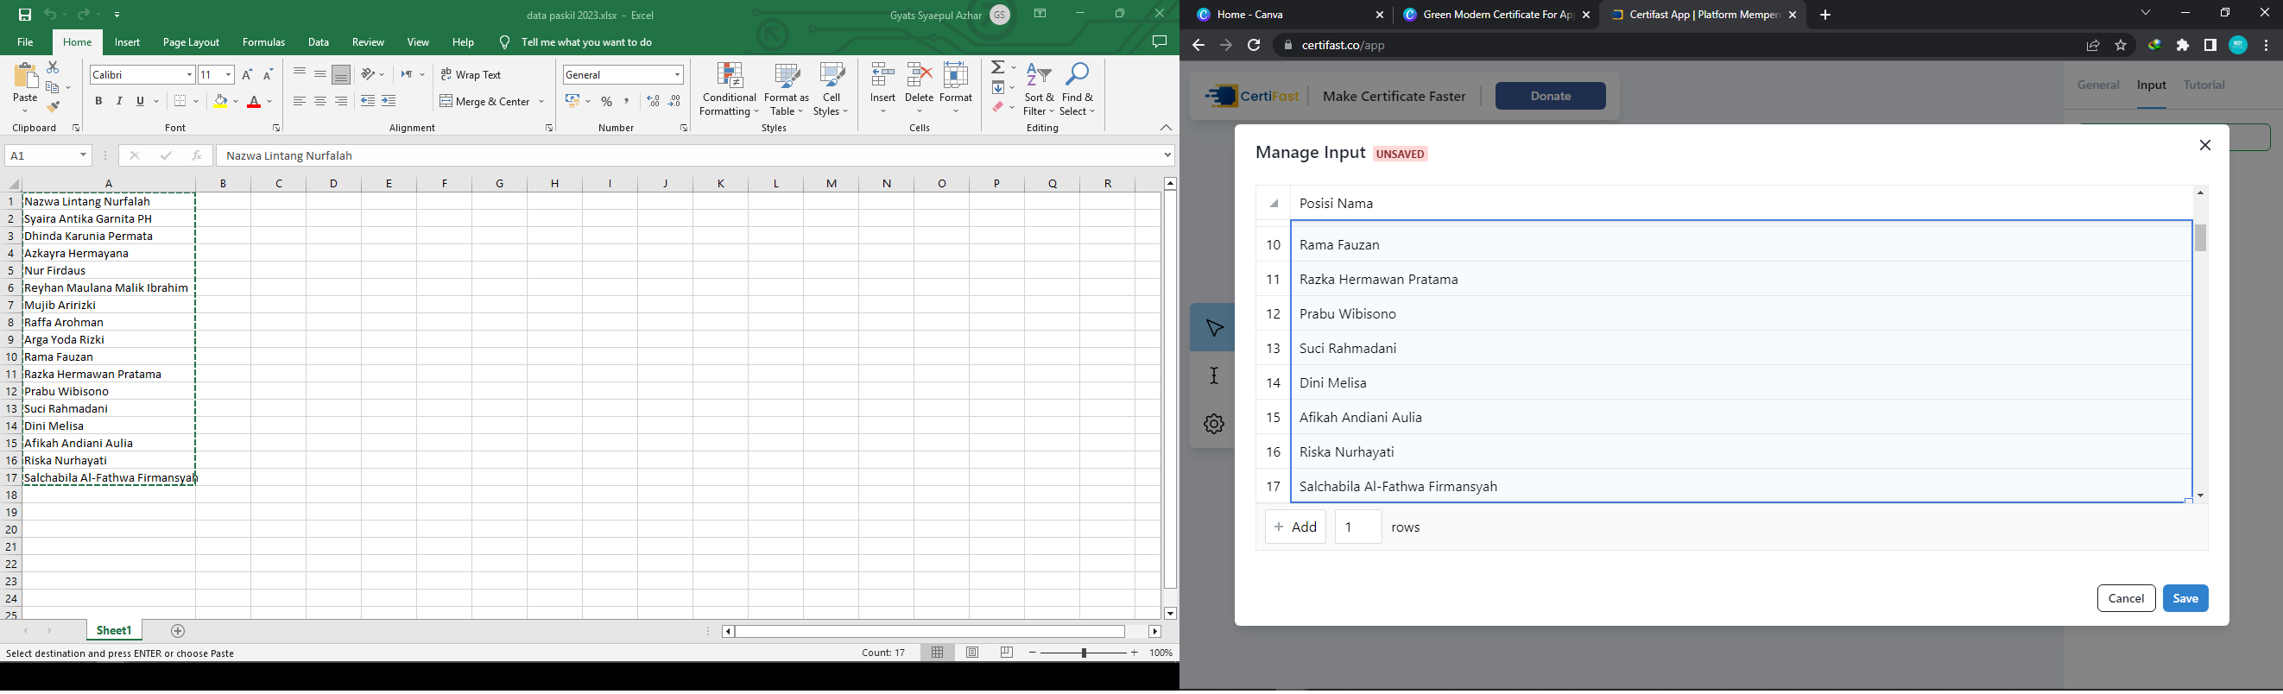
Task: Open the Insert ribbon tab
Action: coord(128,42)
